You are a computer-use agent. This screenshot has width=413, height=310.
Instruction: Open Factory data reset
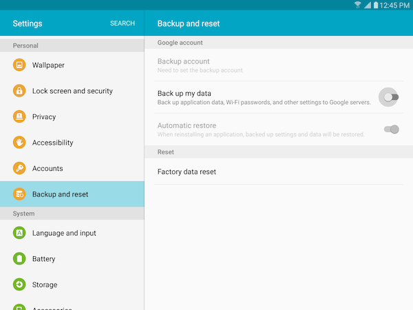pos(279,172)
